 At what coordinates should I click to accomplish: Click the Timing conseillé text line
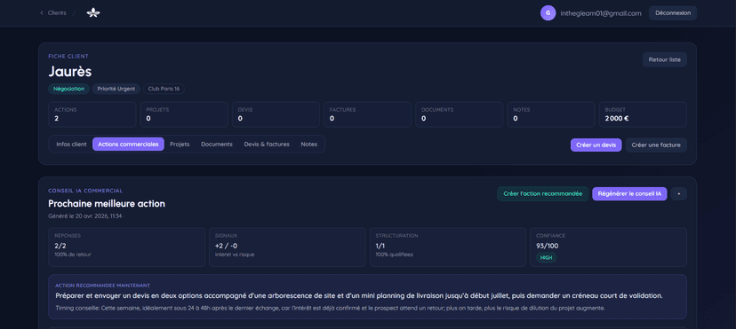(330, 308)
